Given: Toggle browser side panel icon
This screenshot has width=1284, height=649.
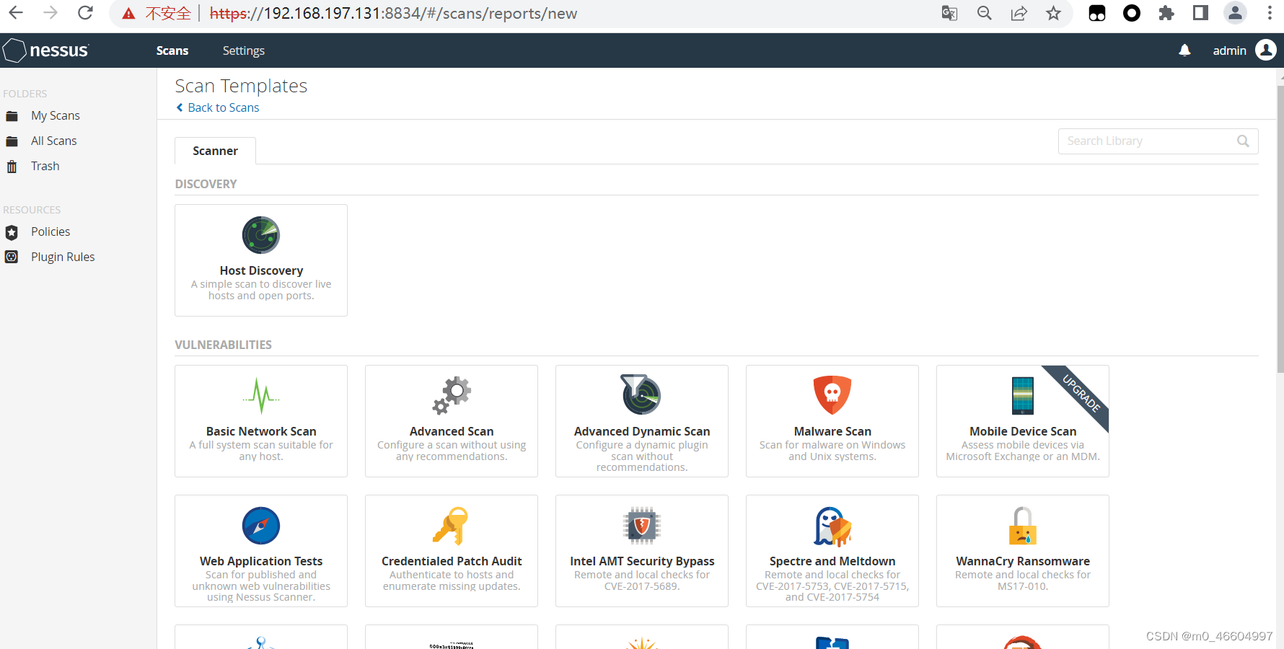Looking at the screenshot, I should click(1200, 13).
